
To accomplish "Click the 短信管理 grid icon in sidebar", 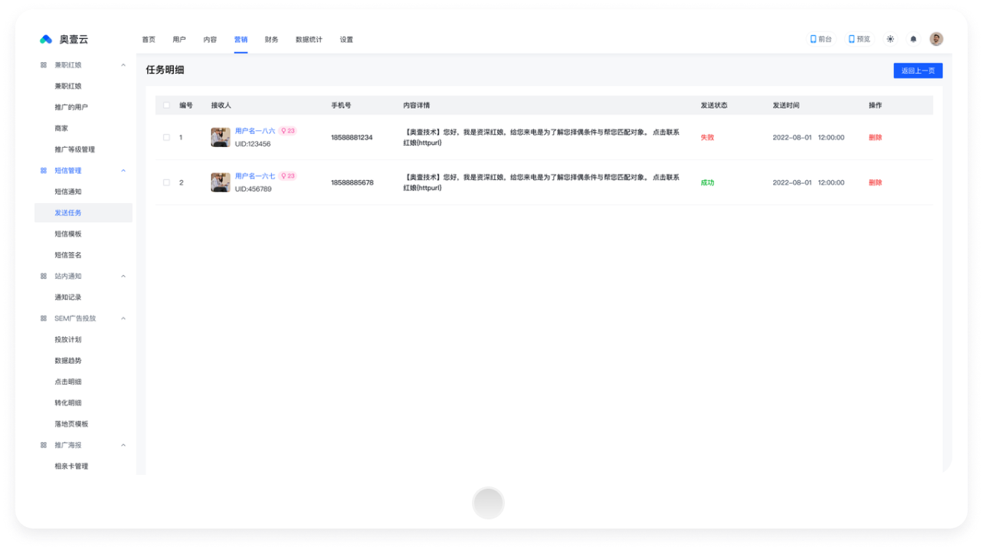I will [44, 171].
